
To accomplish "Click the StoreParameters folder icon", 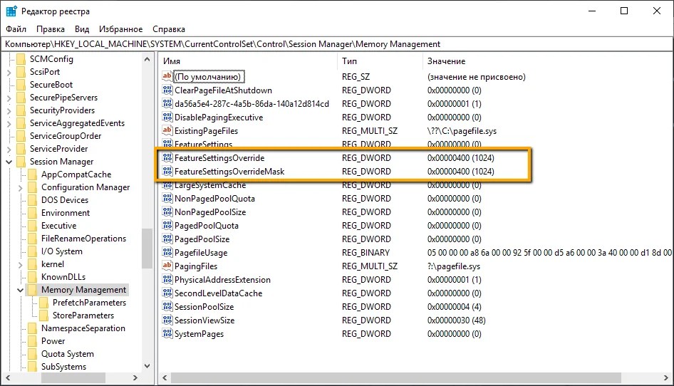I will [x=44, y=315].
